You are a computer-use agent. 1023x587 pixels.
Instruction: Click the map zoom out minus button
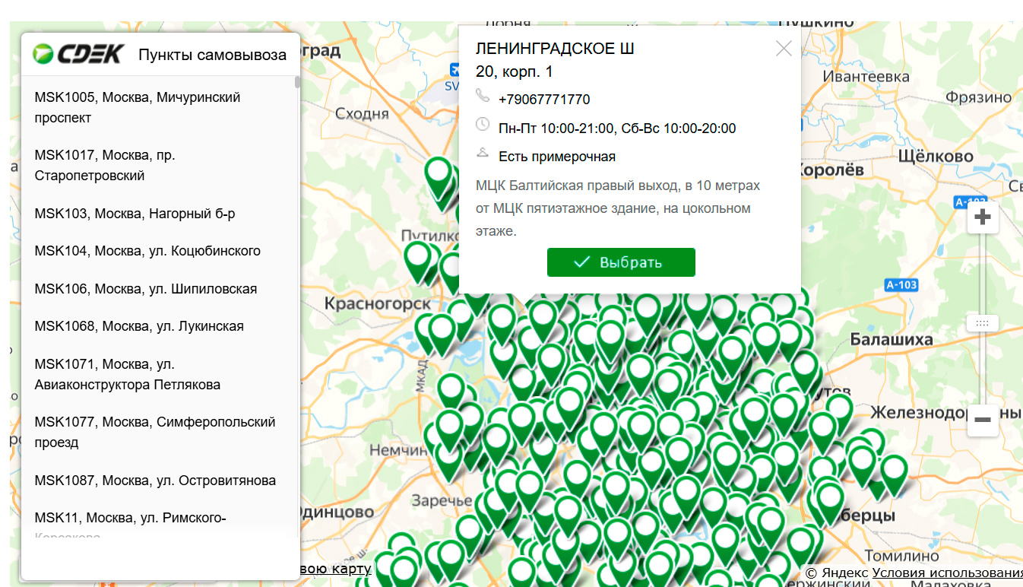coord(982,420)
